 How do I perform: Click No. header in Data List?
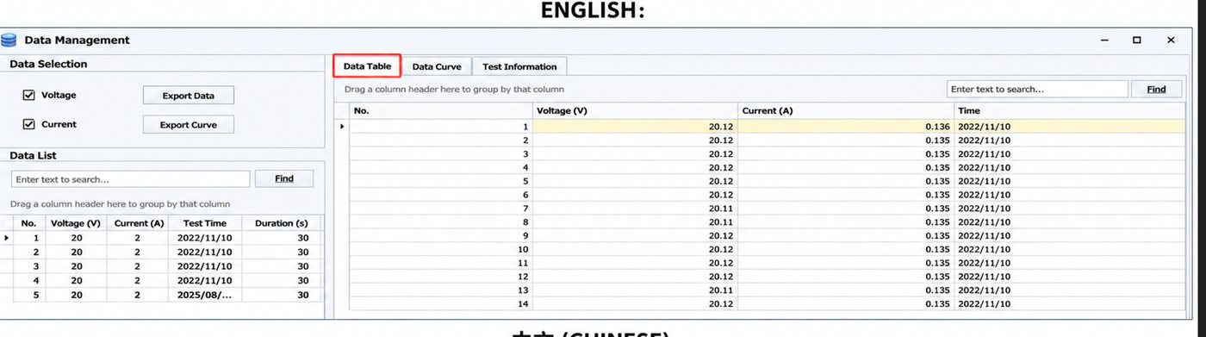coord(28,223)
